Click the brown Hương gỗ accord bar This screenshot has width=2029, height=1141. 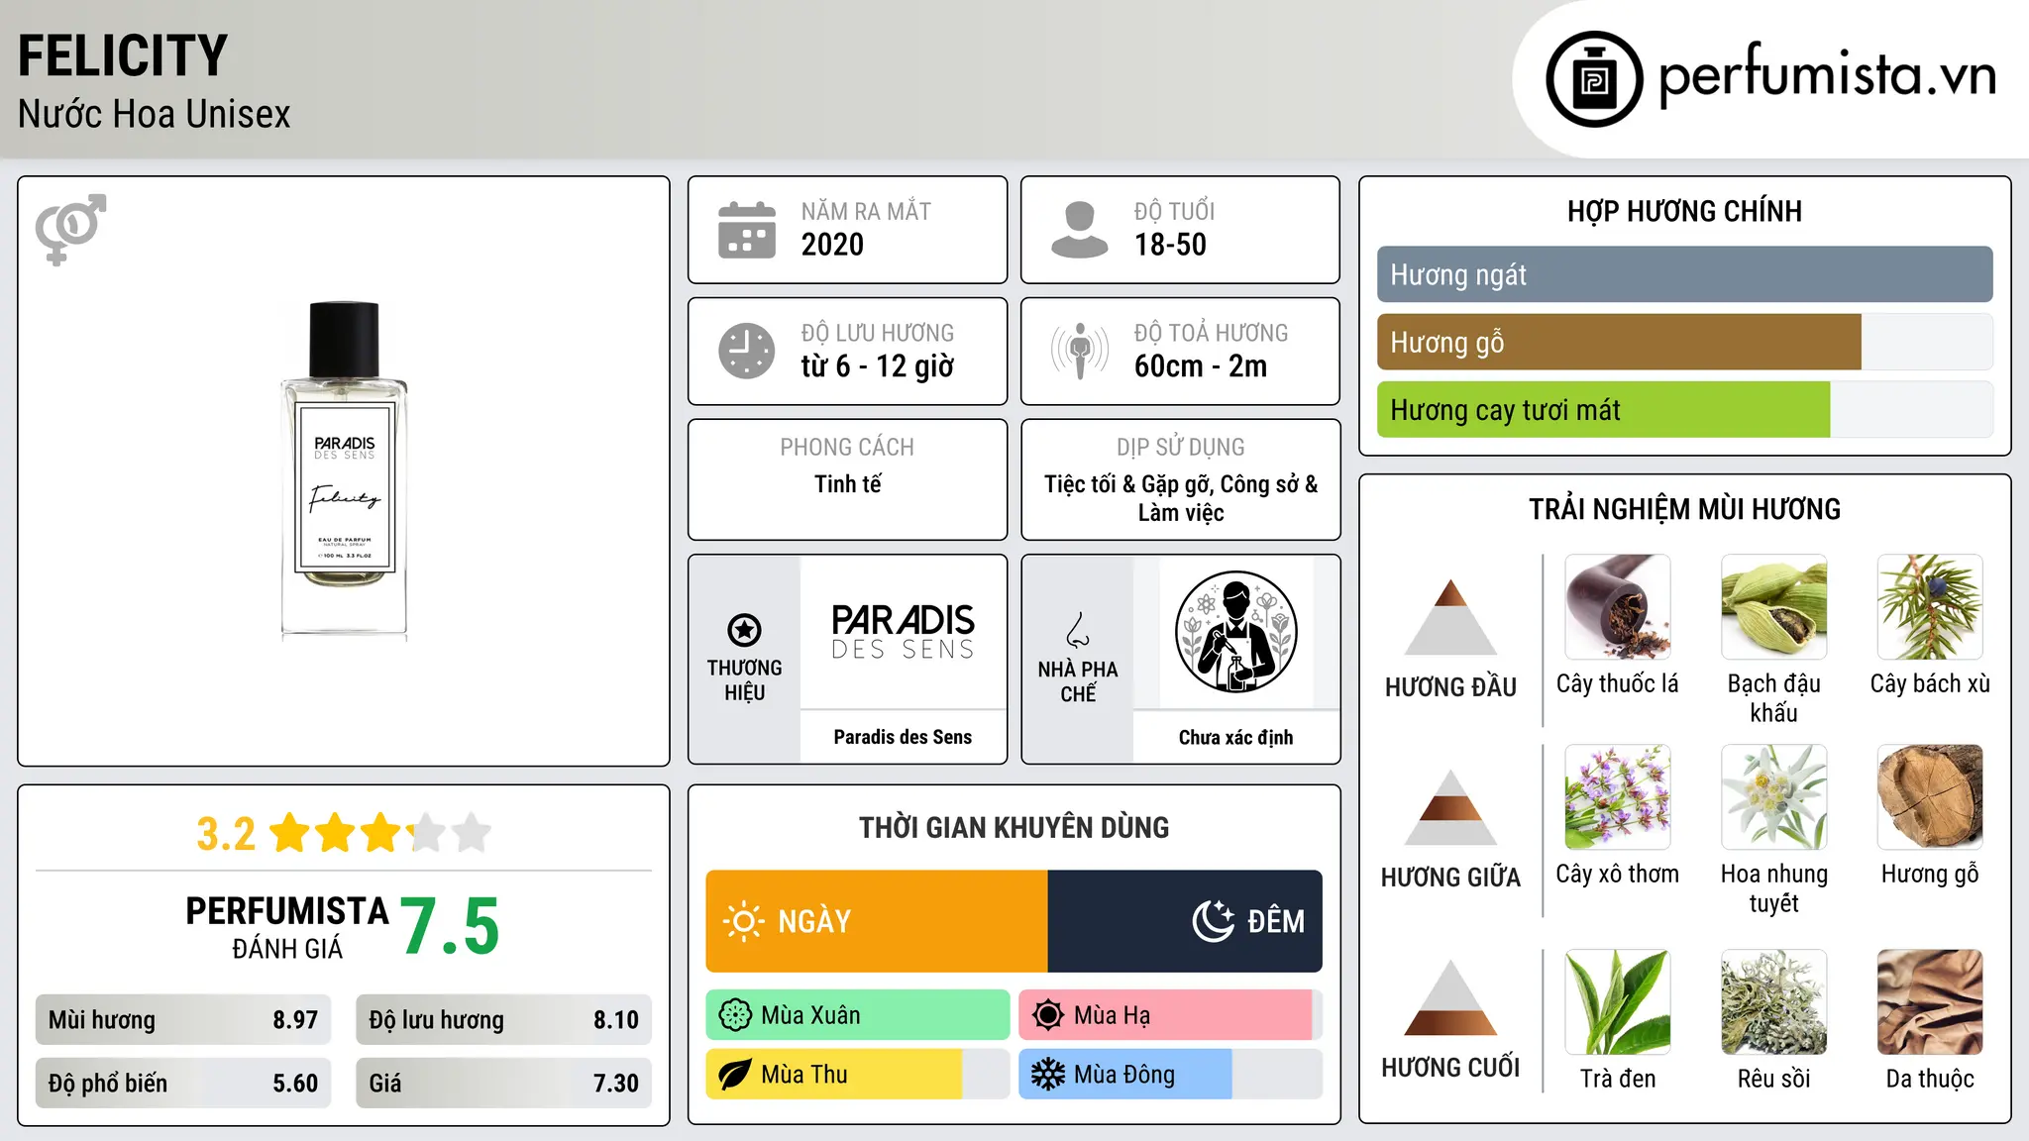point(1619,342)
